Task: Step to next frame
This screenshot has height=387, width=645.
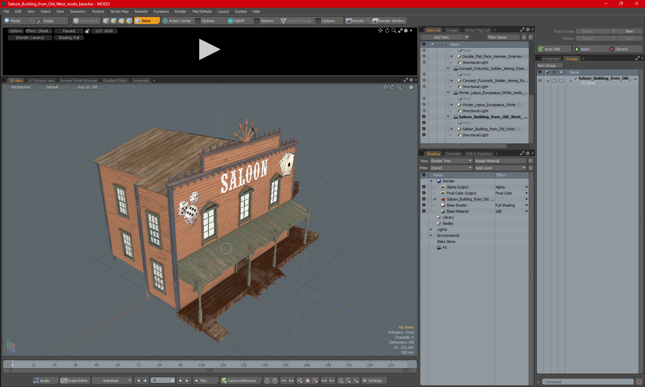Action: 180,381
